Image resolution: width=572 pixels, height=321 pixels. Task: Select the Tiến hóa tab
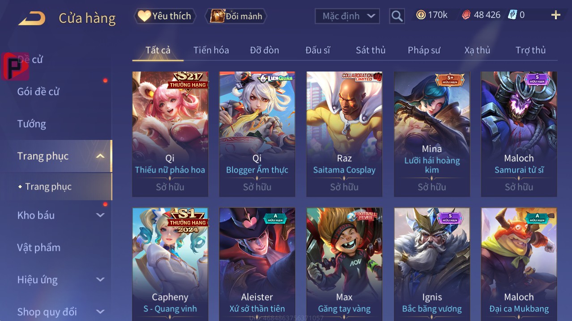[211, 50]
